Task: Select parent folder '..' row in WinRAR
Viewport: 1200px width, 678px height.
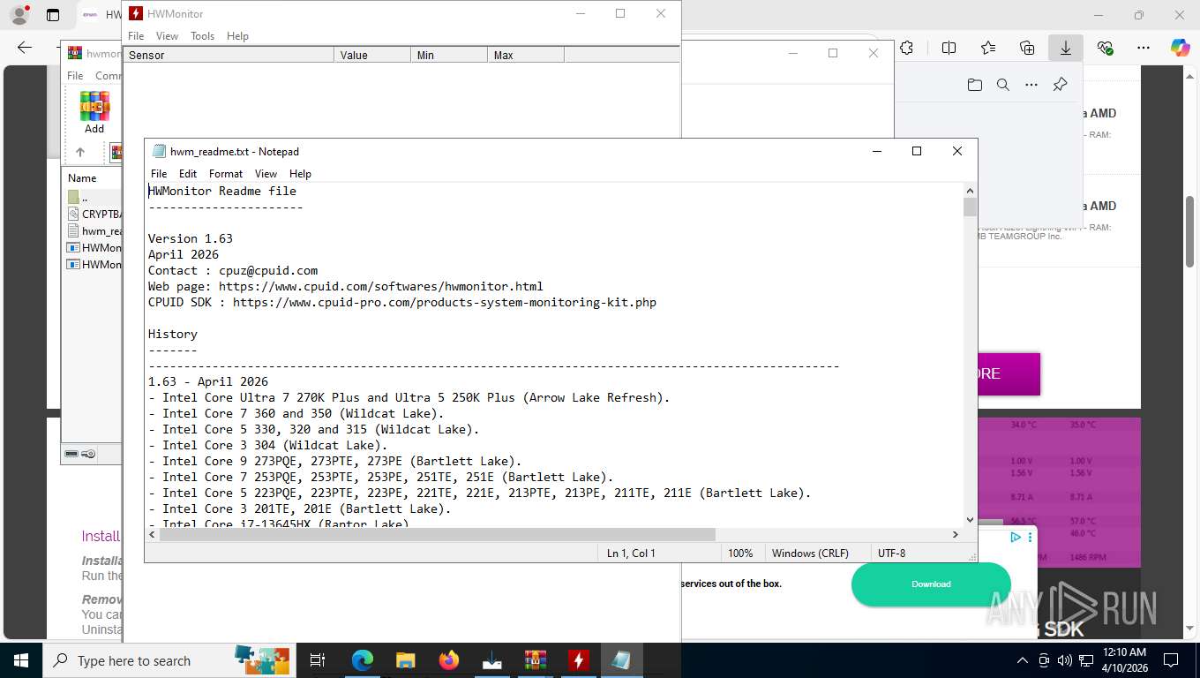Action: tap(94, 198)
